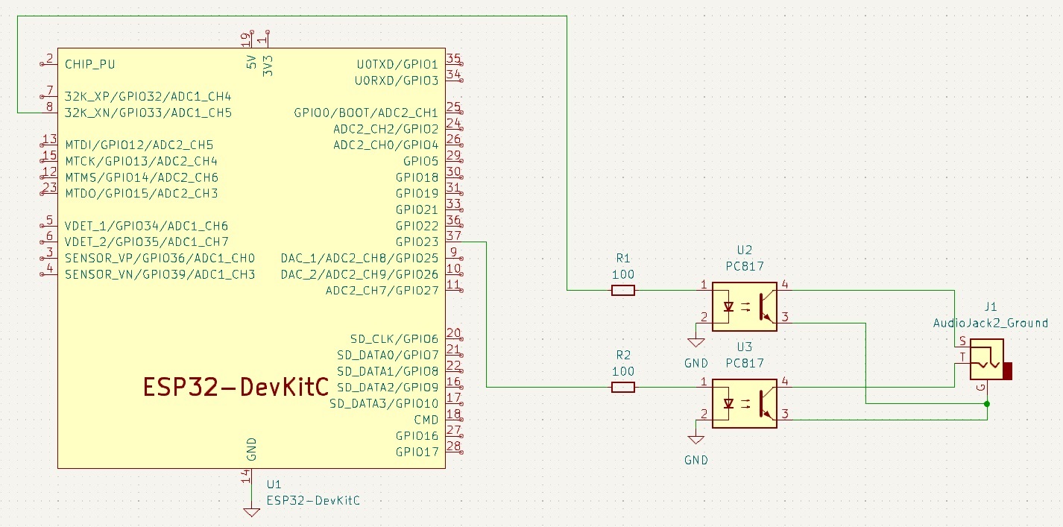Viewport: 1063px width, 527px height.
Task: Click the CMD pin label
Action: 426,420
